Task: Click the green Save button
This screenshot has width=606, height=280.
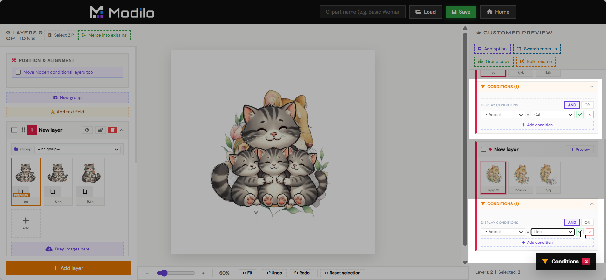Action: coord(461,12)
